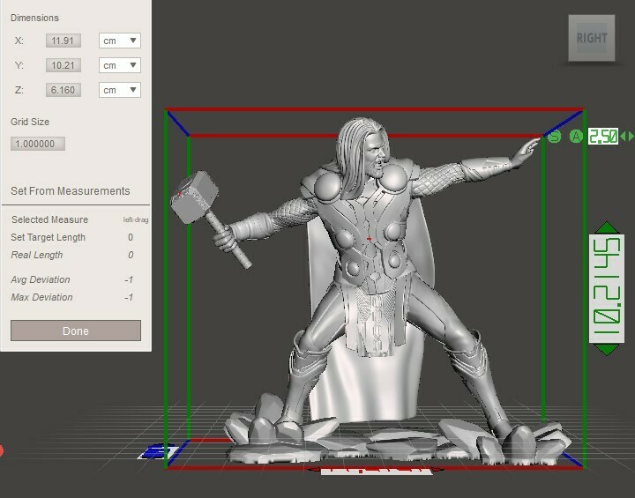Click the Dimensions heading
The height and width of the screenshot is (498, 635).
pos(34,18)
